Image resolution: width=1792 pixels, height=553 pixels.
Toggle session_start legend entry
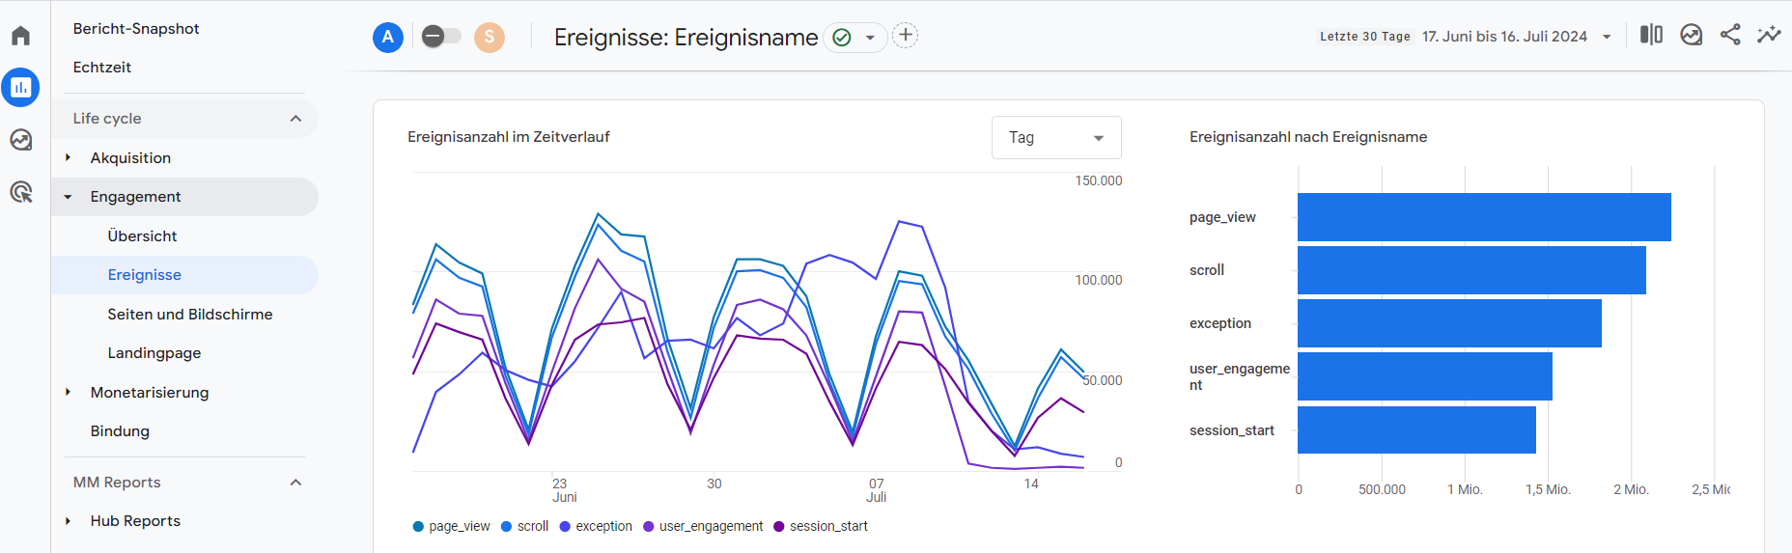pyautogui.click(x=821, y=526)
